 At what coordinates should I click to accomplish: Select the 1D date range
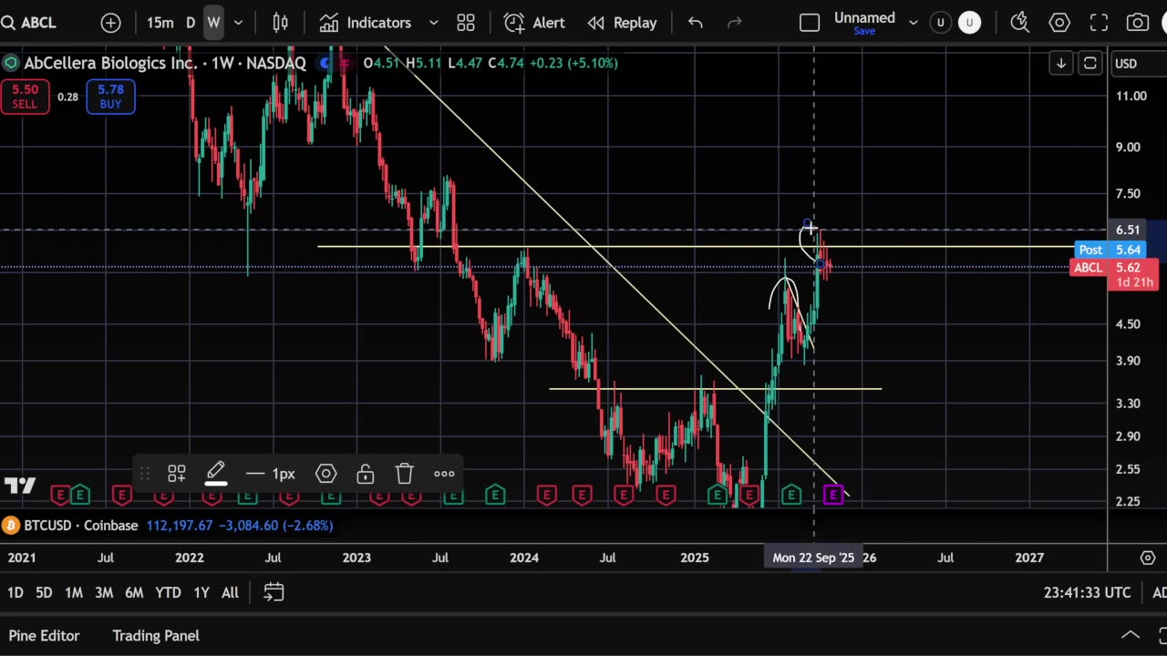(x=15, y=592)
